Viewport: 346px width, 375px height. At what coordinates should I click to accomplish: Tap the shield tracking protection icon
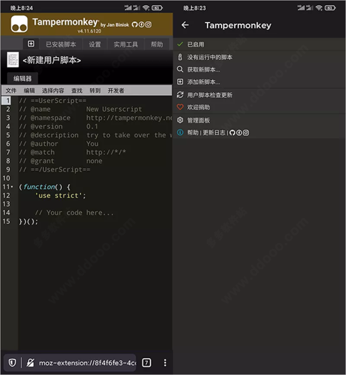click(12, 362)
